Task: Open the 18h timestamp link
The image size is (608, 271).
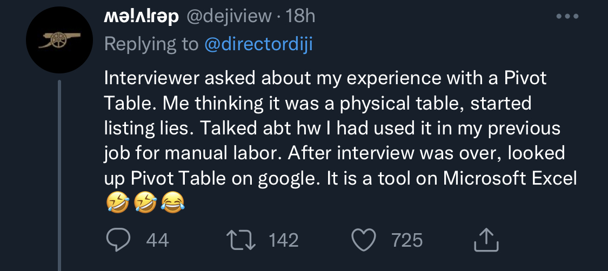Action: [x=300, y=16]
